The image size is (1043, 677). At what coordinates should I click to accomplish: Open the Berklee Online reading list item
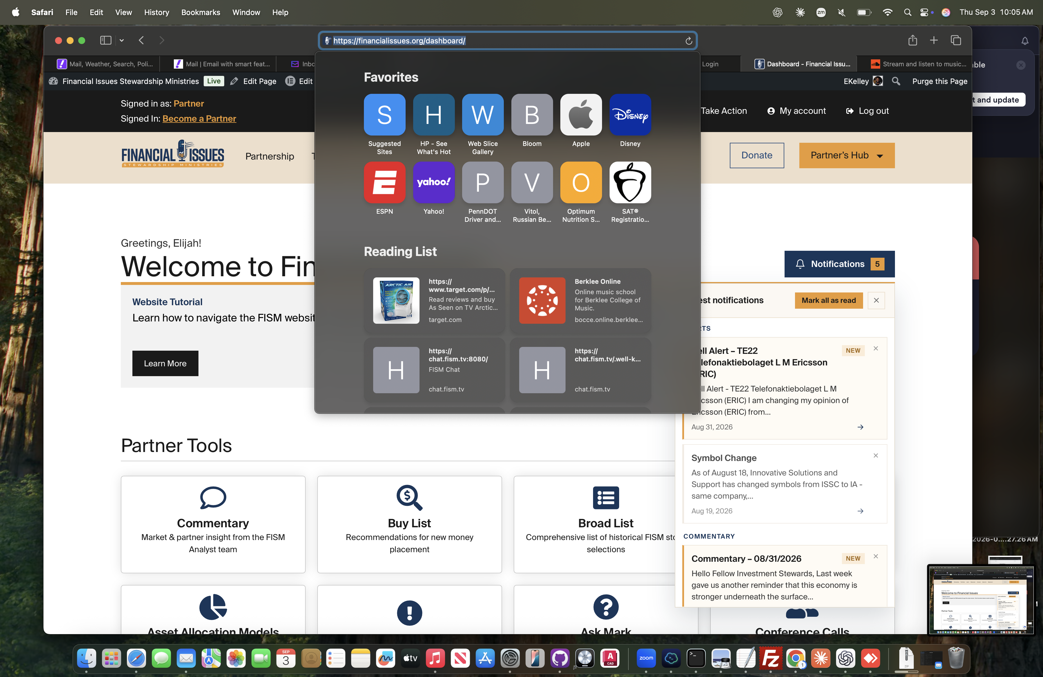click(x=580, y=300)
